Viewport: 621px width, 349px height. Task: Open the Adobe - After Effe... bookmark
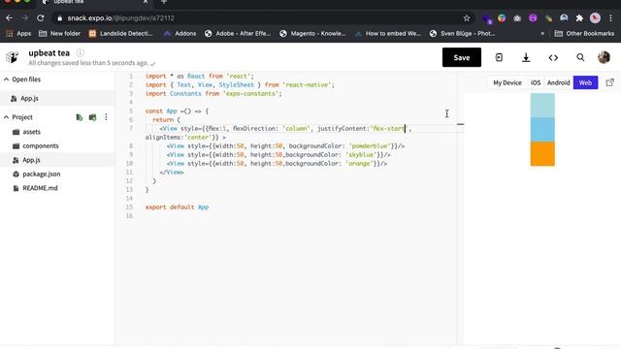click(238, 34)
